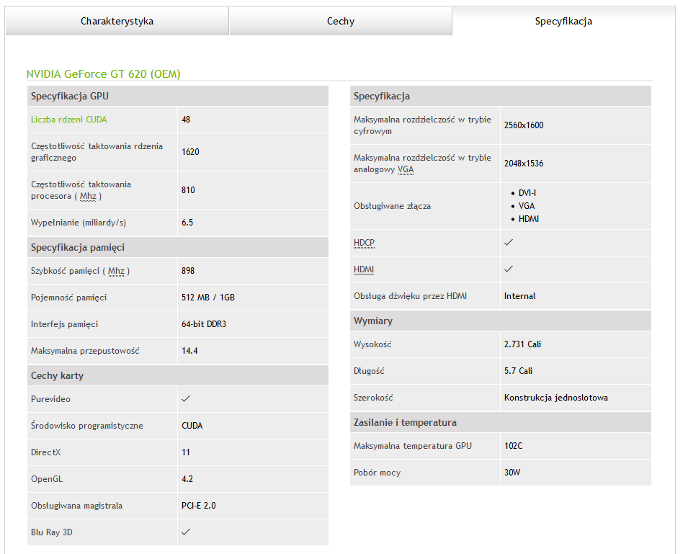
Task: Click the Środowisko programistyczne label
Action: tap(87, 426)
